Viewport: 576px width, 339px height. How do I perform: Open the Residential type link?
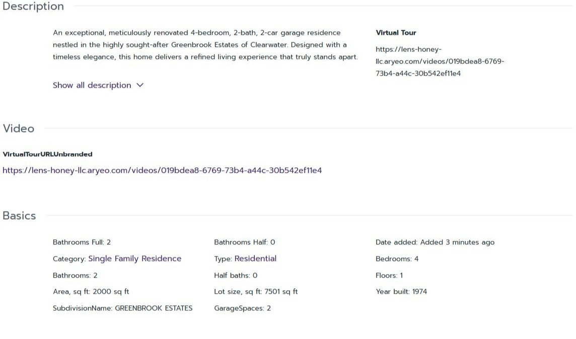coord(255,258)
